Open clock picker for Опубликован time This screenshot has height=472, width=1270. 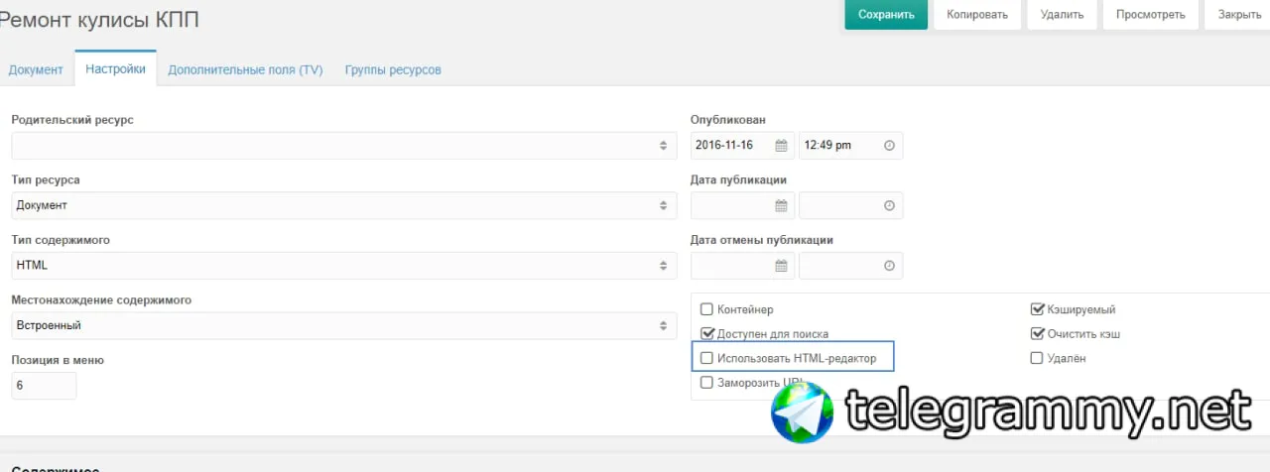[889, 146]
